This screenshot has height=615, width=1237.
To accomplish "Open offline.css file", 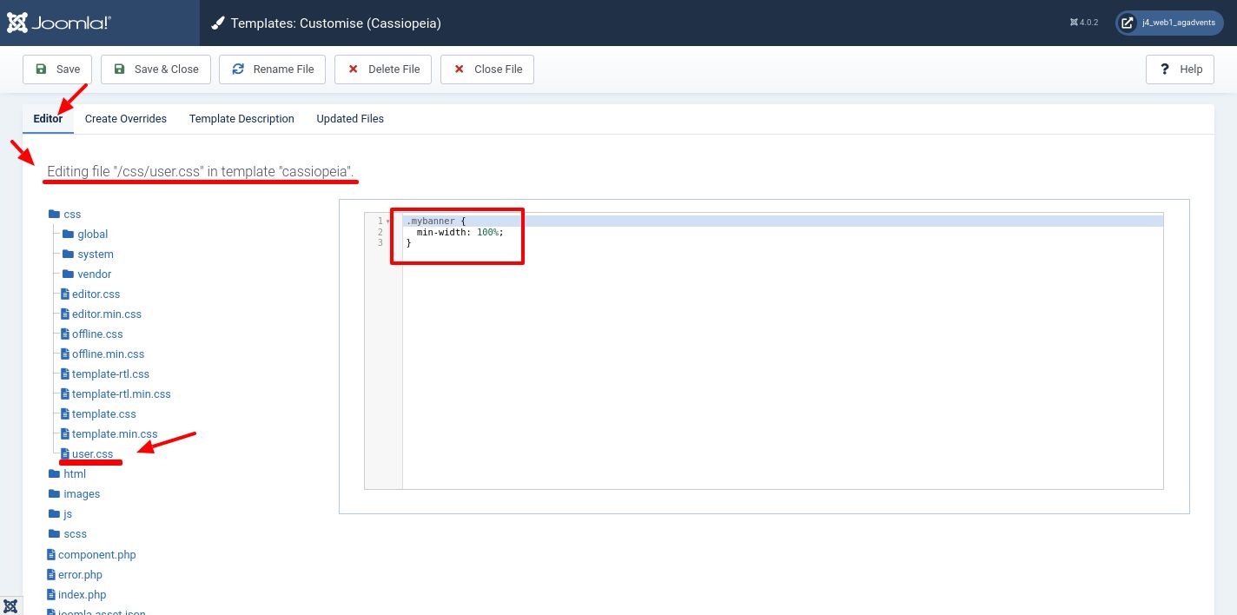I will (x=97, y=334).
